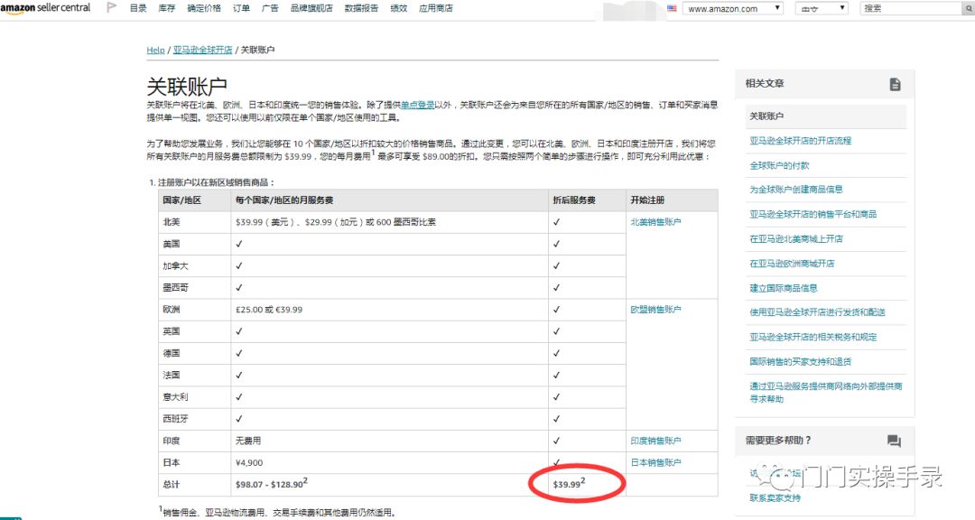This screenshot has width=975, height=520.
Task: Click the 美国 row label
Action: (171, 244)
